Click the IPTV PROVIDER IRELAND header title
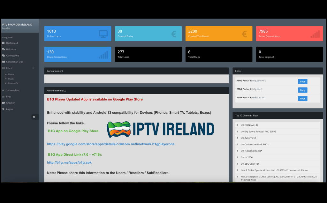The height and width of the screenshot is (203, 327). click(x=17, y=25)
